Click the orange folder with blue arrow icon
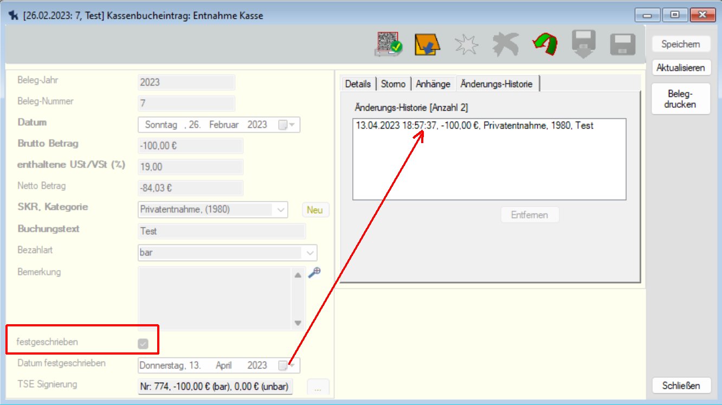 (427, 44)
